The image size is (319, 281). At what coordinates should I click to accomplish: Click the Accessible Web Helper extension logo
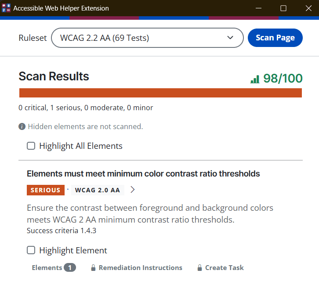pos(6,8)
